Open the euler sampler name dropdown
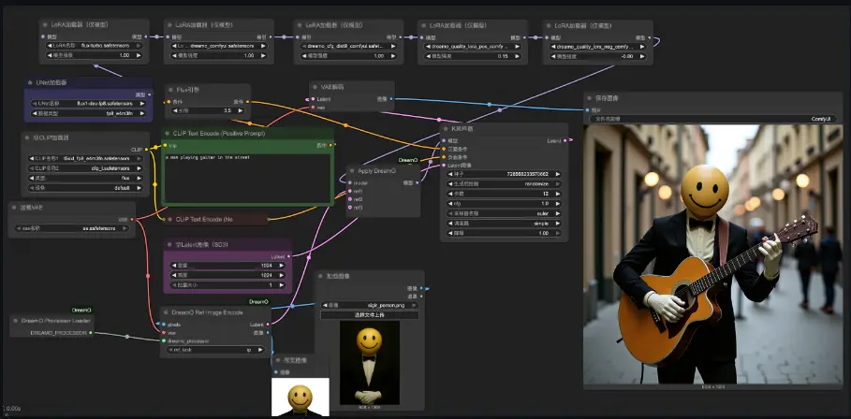 point(504,213)
